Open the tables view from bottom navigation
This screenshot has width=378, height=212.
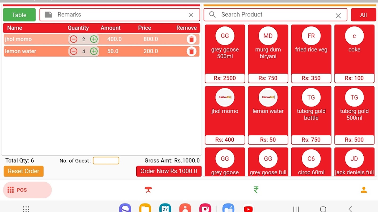coord(148,190)
